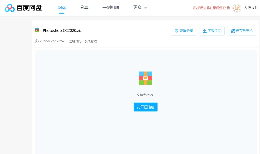Click the clock icon beside the share date
The image size is (260, 154).
pyautogui.click(x=37, y=41)
